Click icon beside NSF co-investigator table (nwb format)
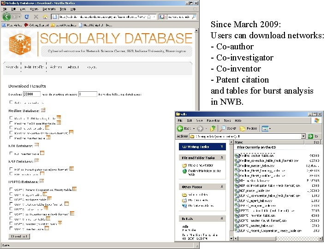The width and height of the screenshot is (332, 249). click(71, 169)
